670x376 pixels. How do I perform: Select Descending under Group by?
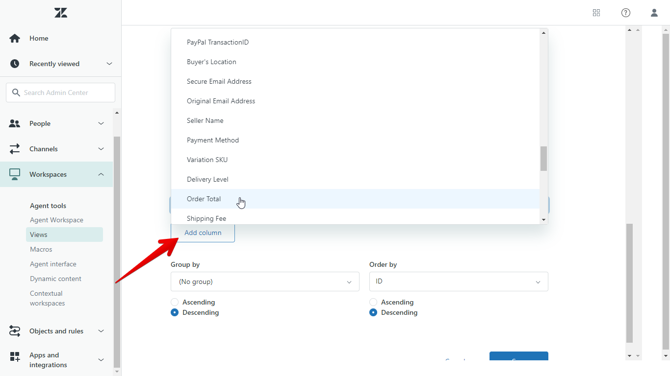[x=175, y=312]
